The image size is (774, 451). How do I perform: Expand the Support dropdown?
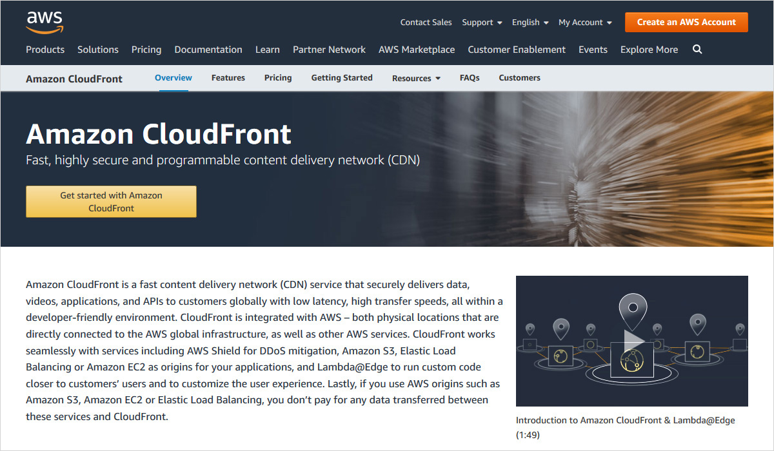point(482,23)
